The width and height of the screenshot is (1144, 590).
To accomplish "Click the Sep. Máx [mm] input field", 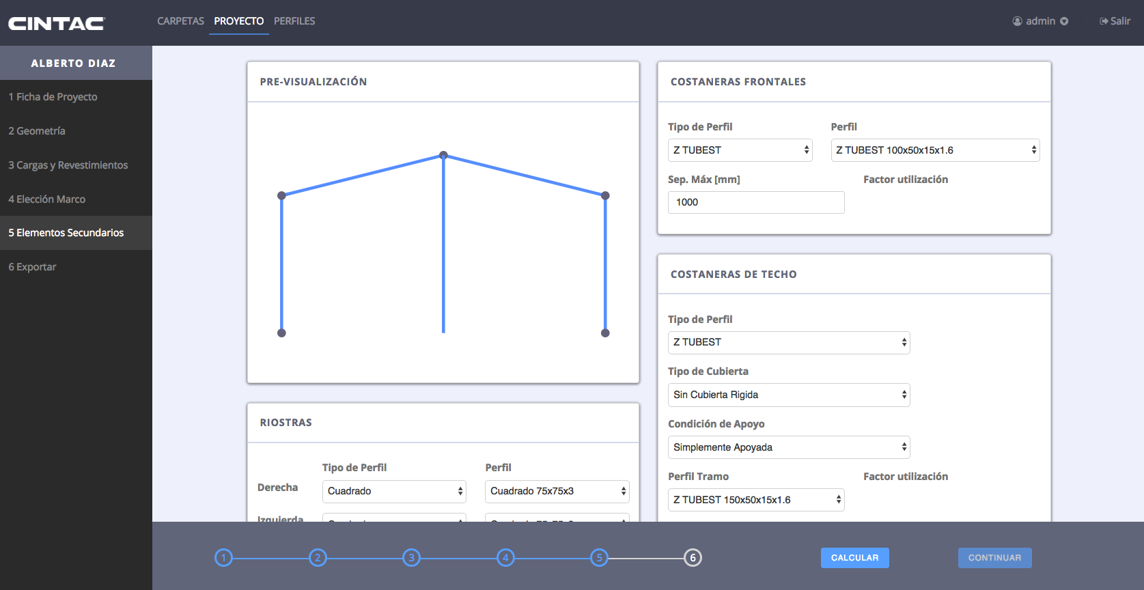I will (x=756, y=202).
